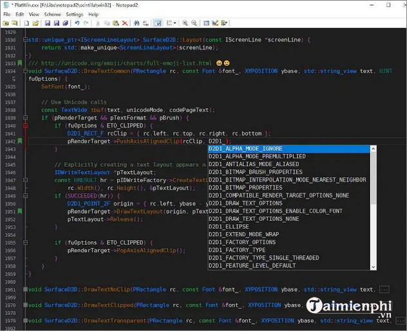Click the autocomplete list vertical scrollbar

tap(372, 206)
